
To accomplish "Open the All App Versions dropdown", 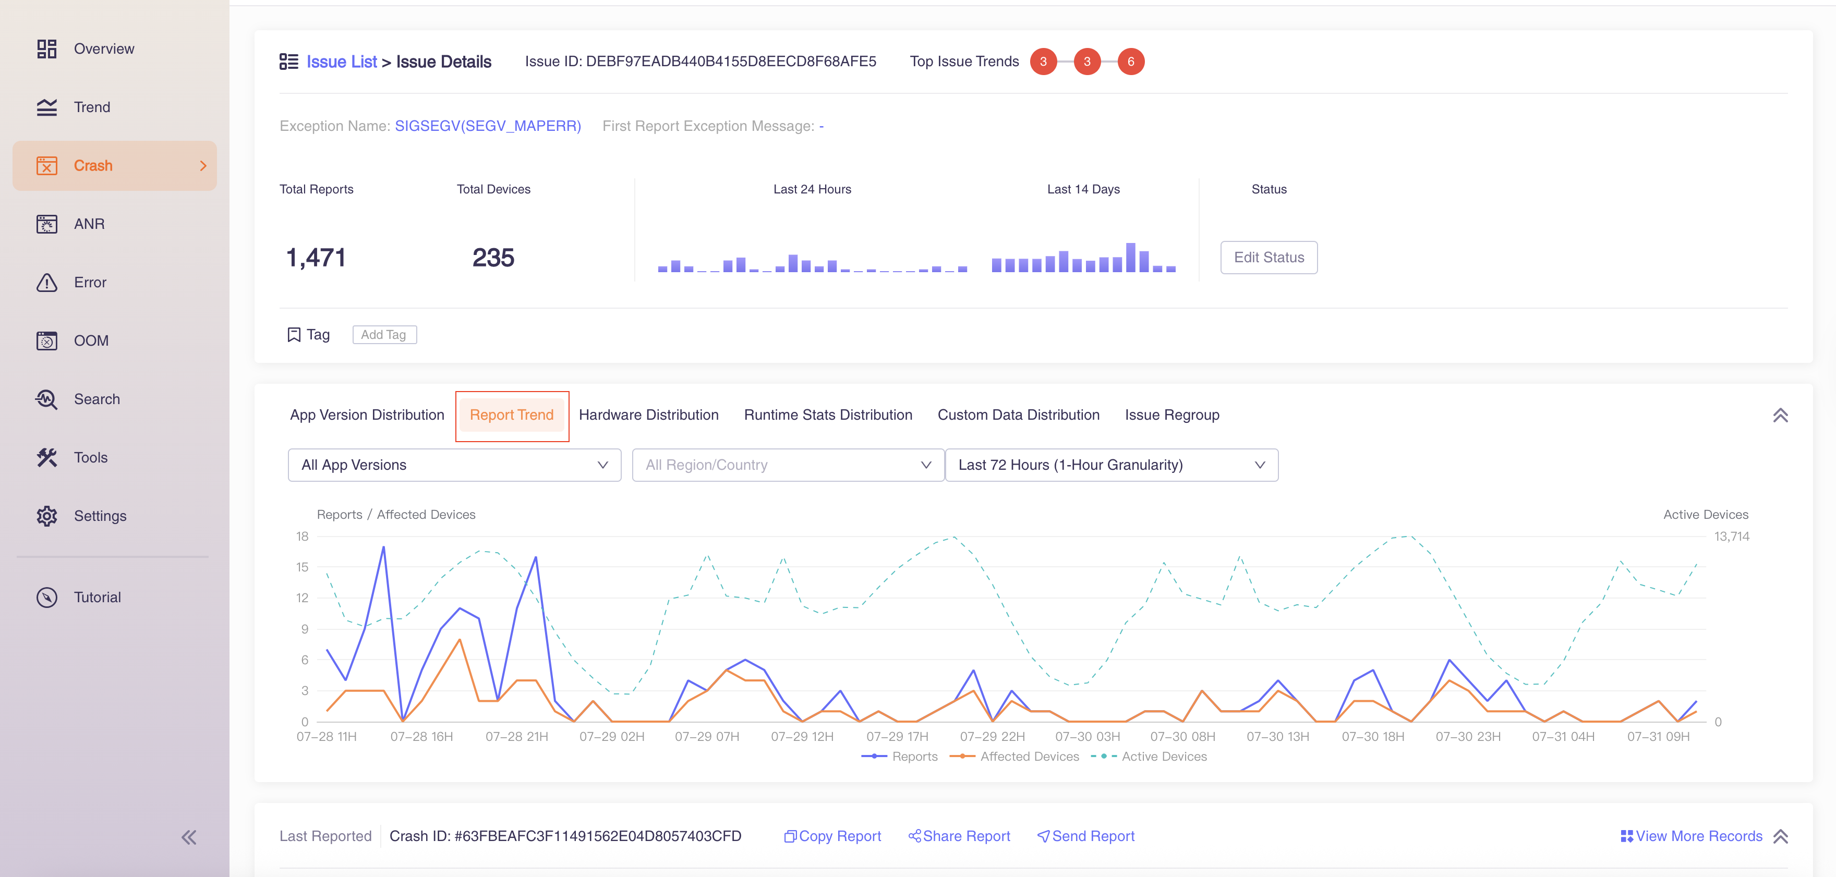I will [455, 465].
